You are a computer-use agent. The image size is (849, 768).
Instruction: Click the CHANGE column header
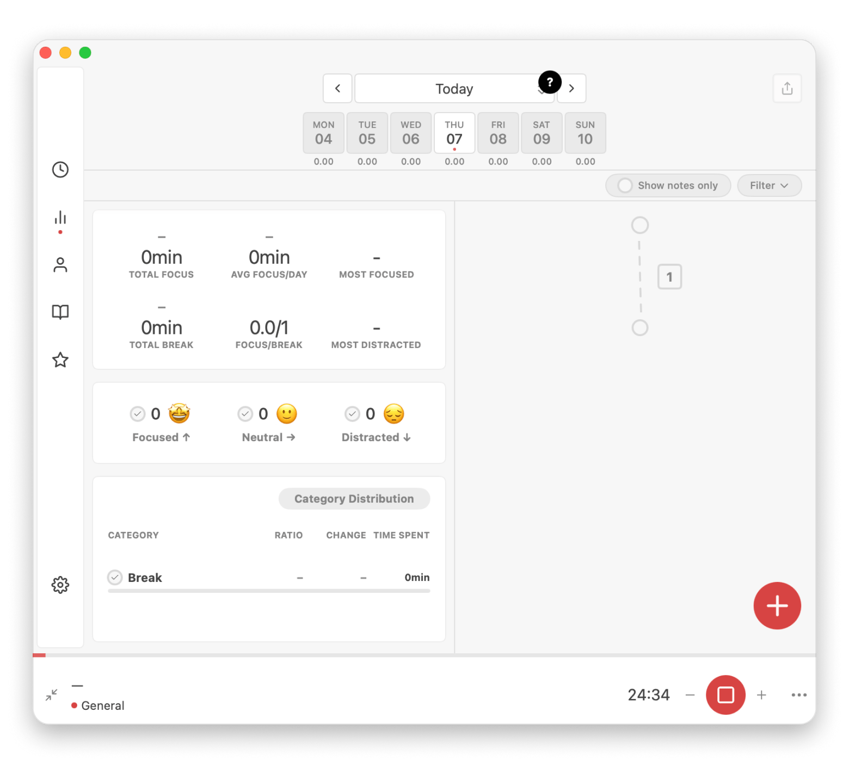coord(346,535)
